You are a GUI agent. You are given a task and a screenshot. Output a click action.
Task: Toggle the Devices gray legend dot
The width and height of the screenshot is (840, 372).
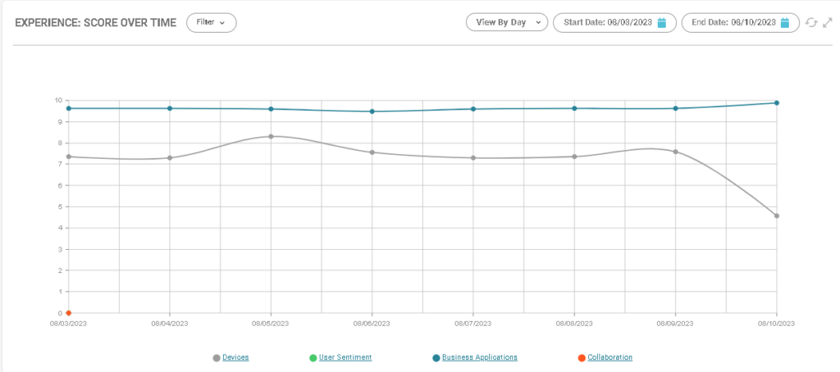pos(217,358)
